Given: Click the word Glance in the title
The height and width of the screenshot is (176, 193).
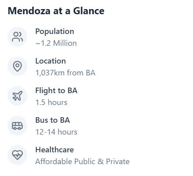Looking at the screenshot, I should pos(89,11).
